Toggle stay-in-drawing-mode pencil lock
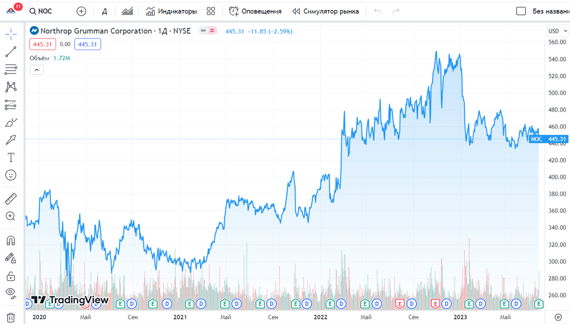 [11, 258]
